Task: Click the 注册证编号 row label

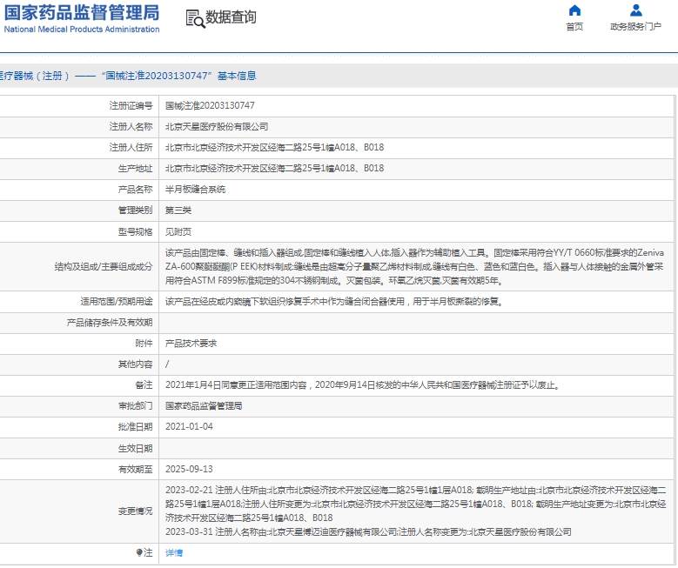Action: 131,105
